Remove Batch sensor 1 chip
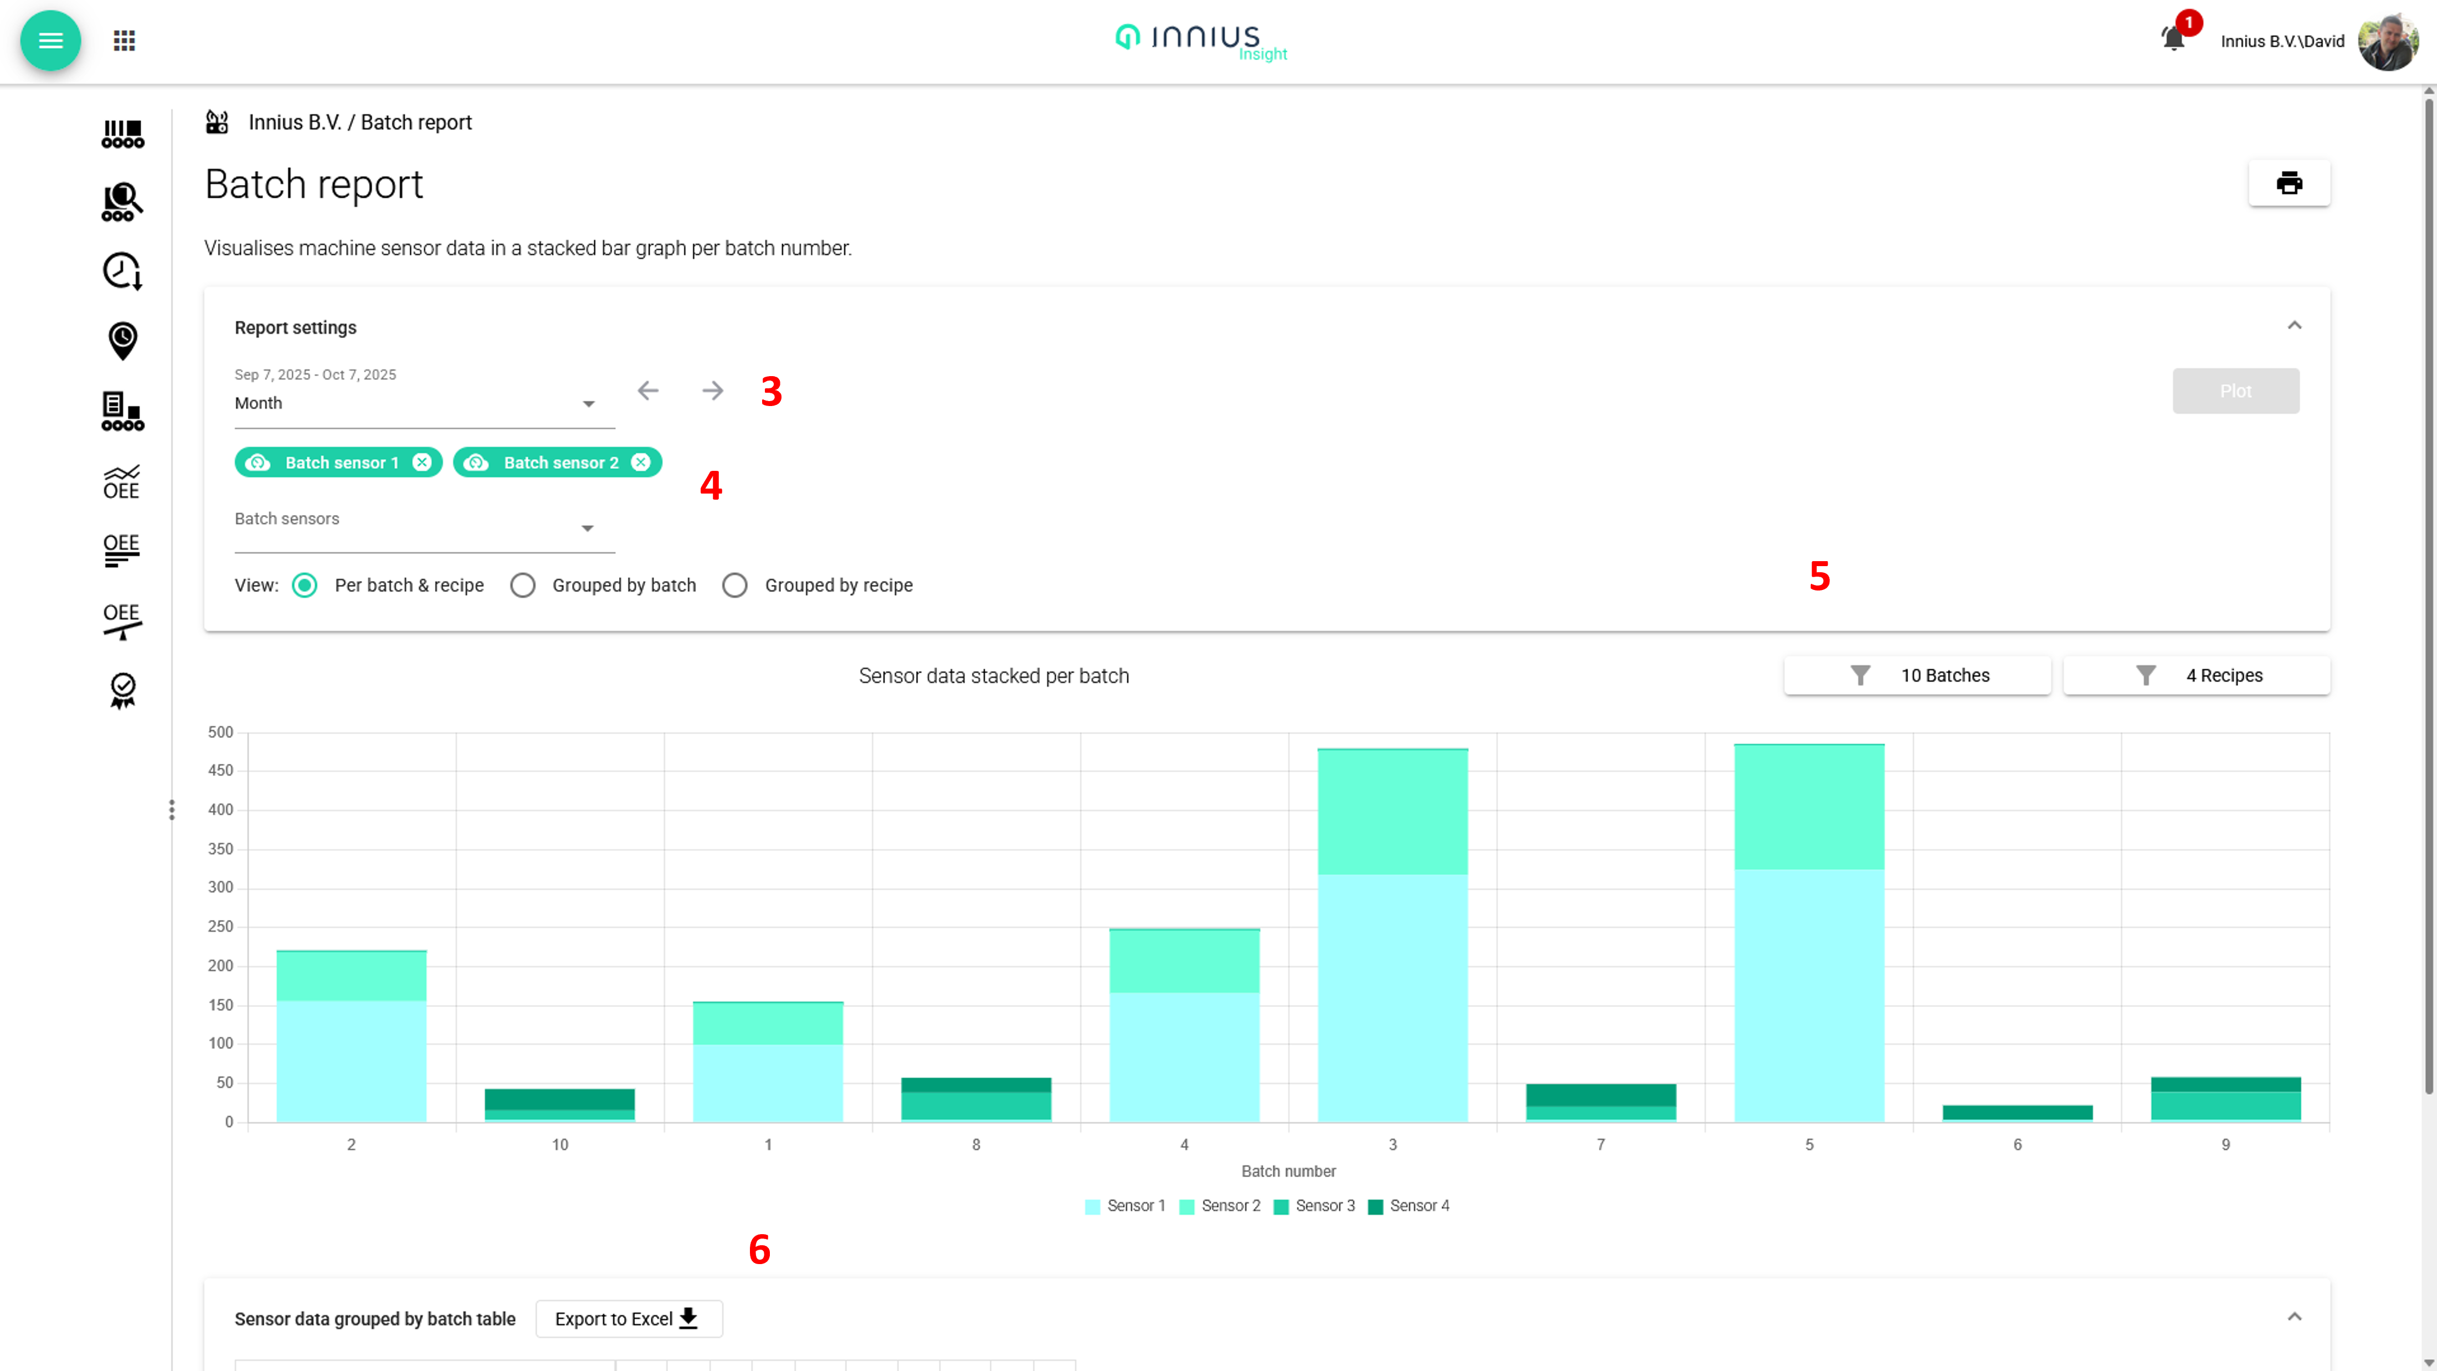The width and height of the screenshot is (2437, 1371). click(x=422, y=462)
